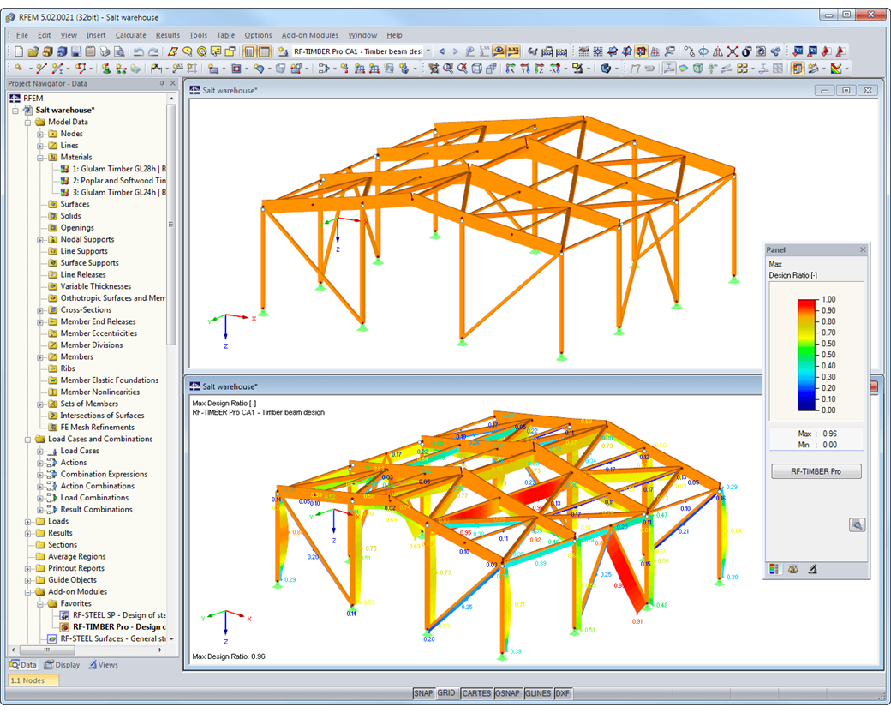Image resolution: width=891 pixels, height=713 pixels.
Task: Toggle SNAP in the status bar
Action: (x=424, y=693)
